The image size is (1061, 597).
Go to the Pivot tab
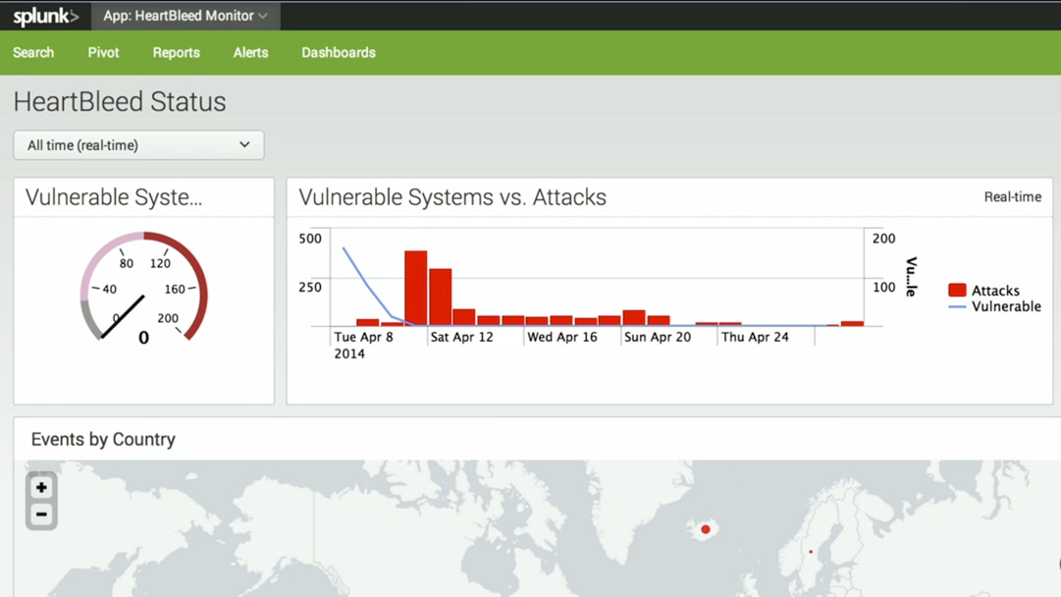coord(103,53)
